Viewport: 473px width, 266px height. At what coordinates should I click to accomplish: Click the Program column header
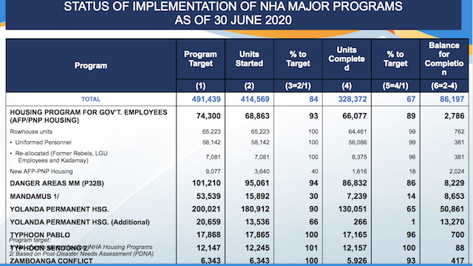tap(91, 66)
